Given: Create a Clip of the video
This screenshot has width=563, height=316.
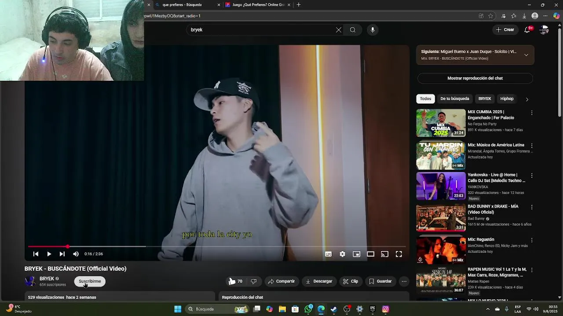Looking at the screenshot, I should click(351, 281).
